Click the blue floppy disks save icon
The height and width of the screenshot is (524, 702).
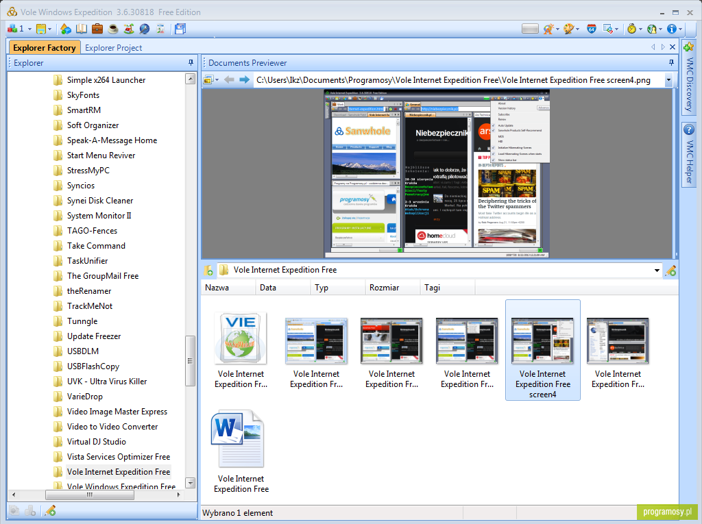pyautogui.click(x=180, y=29)
